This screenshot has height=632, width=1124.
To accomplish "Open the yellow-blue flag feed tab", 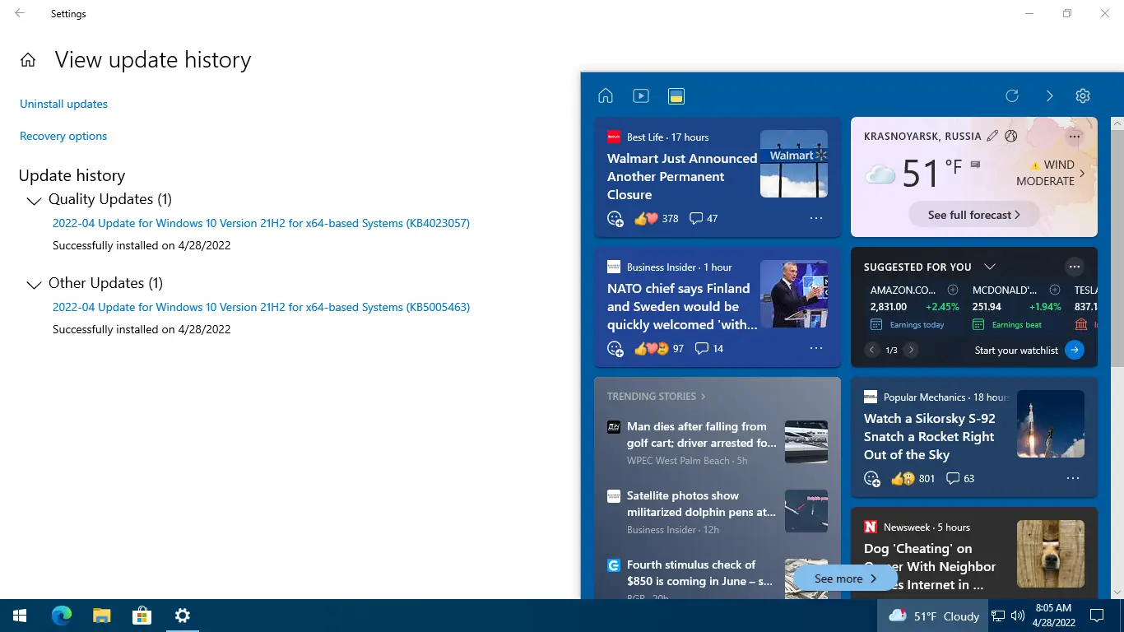I will tap(676, 95).
